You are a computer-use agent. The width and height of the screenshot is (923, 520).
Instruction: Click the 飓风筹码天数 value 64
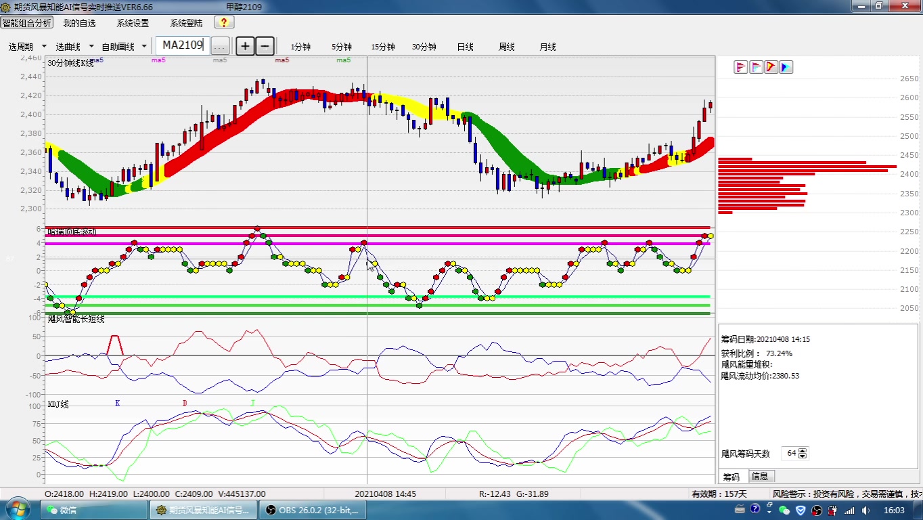(791, 454)
